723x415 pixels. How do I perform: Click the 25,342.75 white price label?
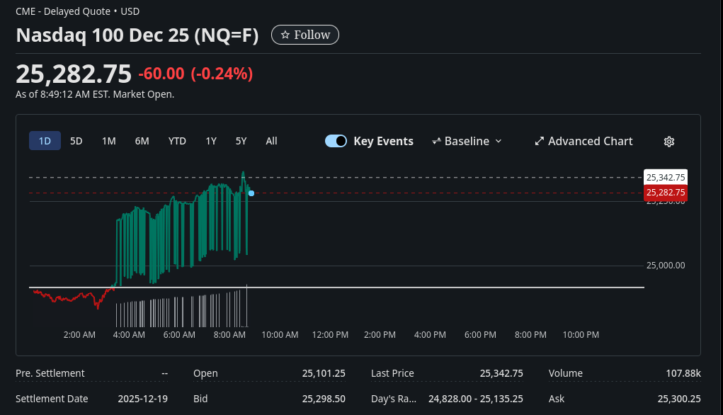click(666, 178)
